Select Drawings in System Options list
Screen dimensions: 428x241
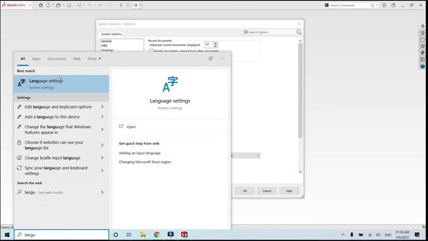[x=107, y=50]
